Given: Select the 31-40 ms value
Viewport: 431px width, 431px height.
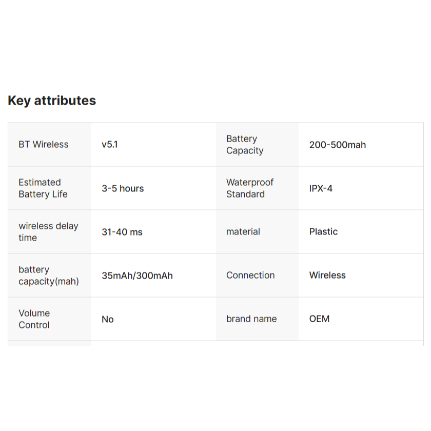Looking at the screenshot, I should (122, 232).
